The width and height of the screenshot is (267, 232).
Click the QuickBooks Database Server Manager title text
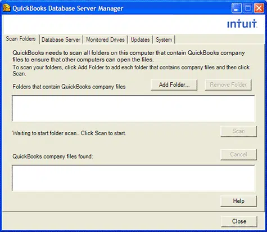coord(68,8)
